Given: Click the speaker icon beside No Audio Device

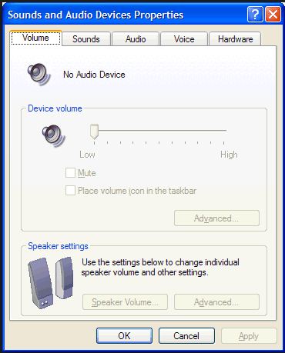Looking at the screenshot, I should (x=39, y=75).
